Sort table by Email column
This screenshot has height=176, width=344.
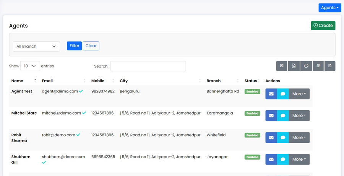[x=64, y=81]
